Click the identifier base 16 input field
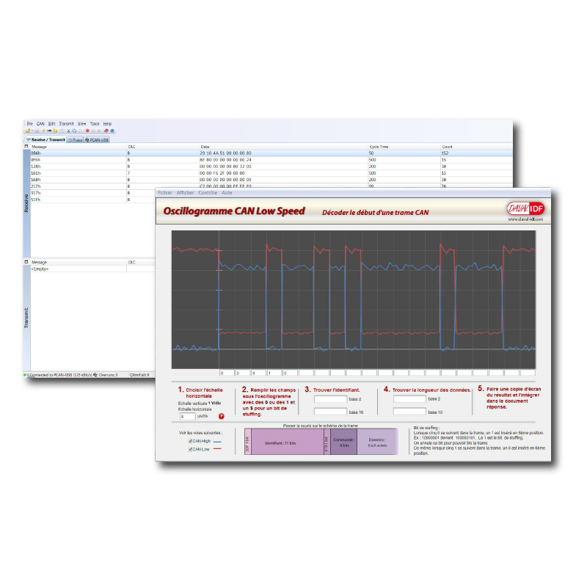Screen dimensions: 587x587 point(330,412)
